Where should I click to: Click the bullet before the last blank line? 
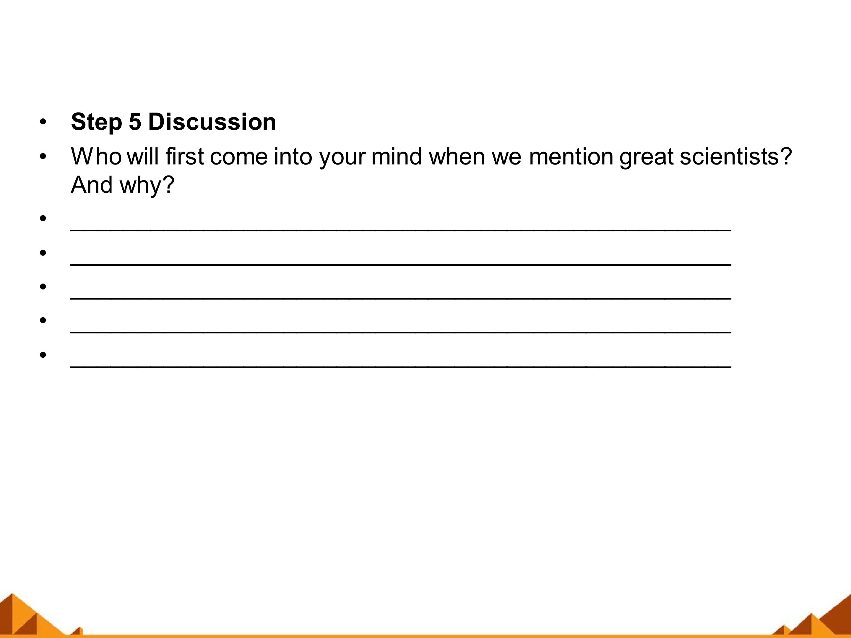tap(43, 354)
